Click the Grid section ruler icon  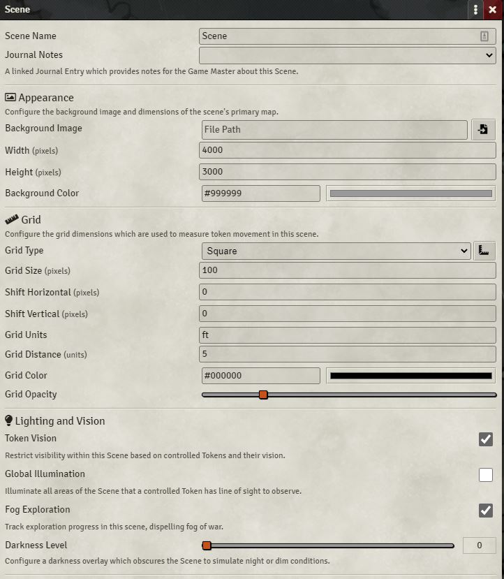[x=12, y=219]
